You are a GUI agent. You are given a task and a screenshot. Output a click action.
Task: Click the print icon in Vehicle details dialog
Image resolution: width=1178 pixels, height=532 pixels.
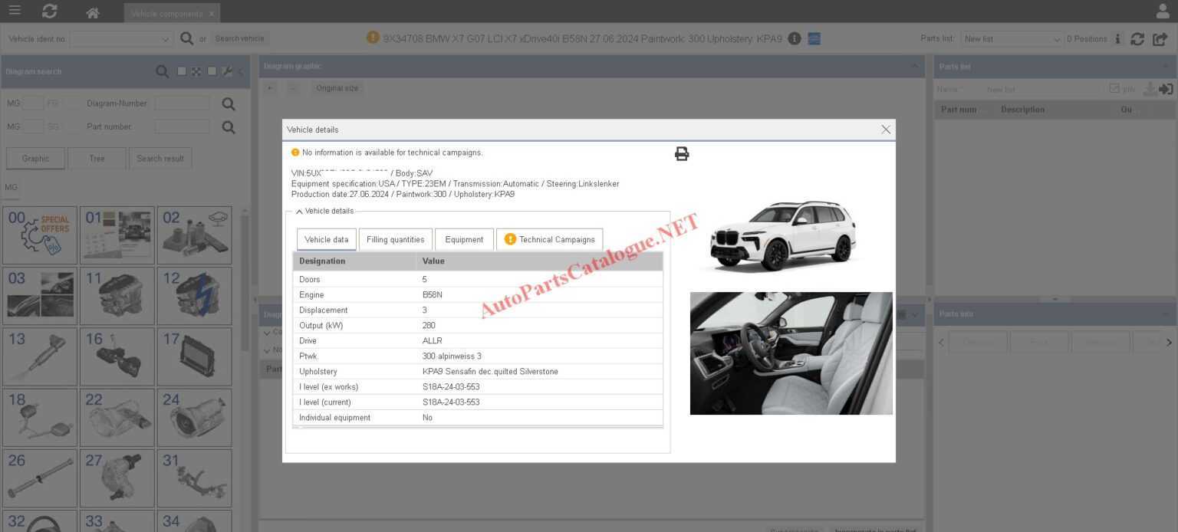pyautogui.click(x=681, y=153)
